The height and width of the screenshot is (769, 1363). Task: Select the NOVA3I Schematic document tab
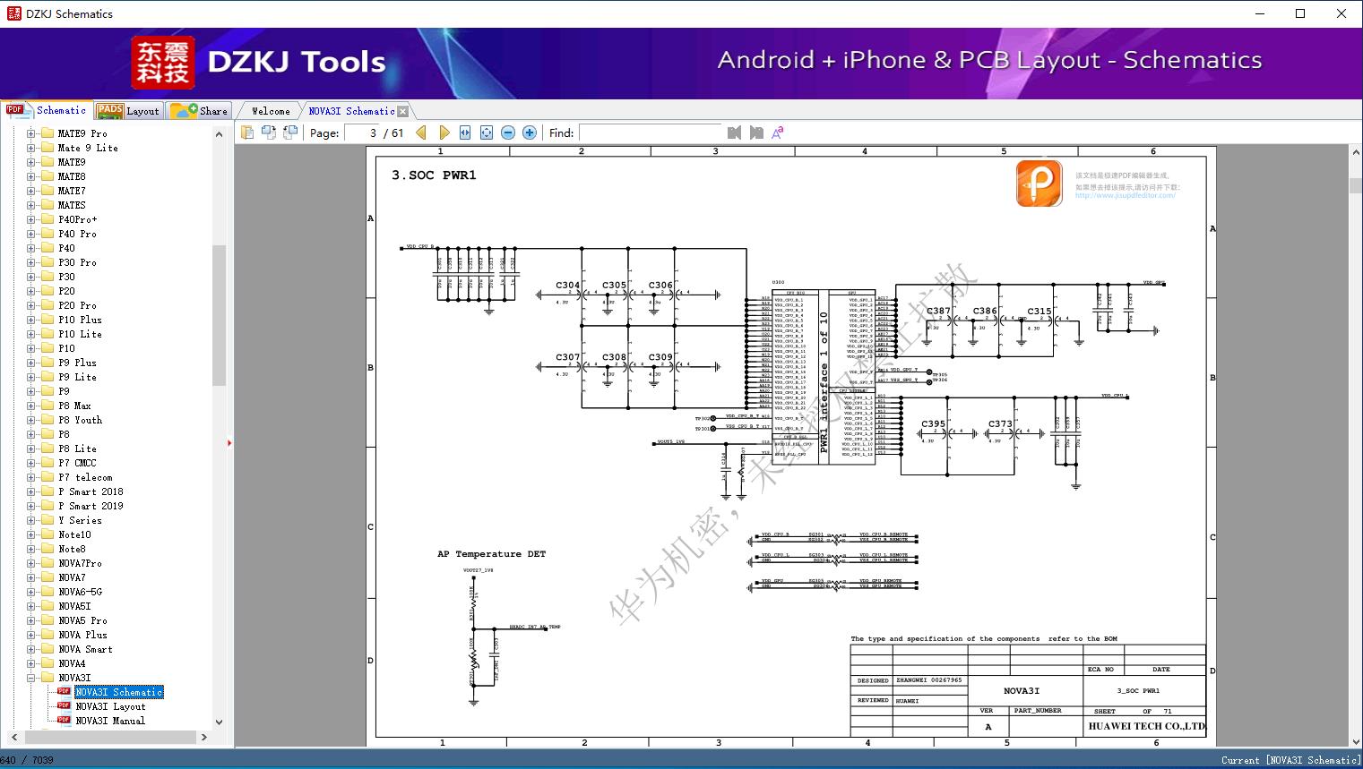click(351, 111)
